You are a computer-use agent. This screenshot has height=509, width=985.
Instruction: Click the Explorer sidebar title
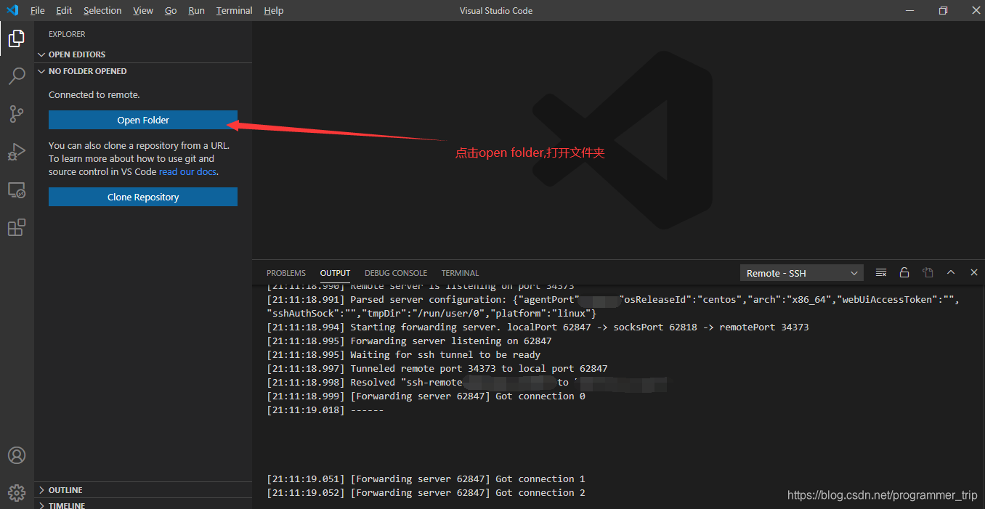click(67, 34)
